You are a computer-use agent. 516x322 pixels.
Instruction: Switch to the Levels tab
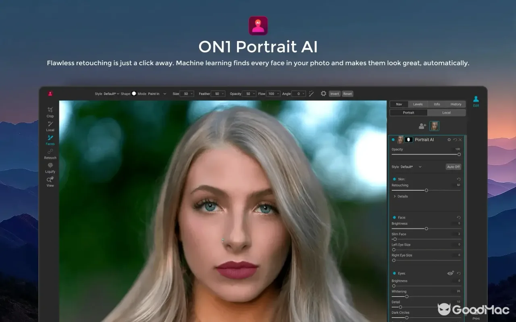click(418, 104)
